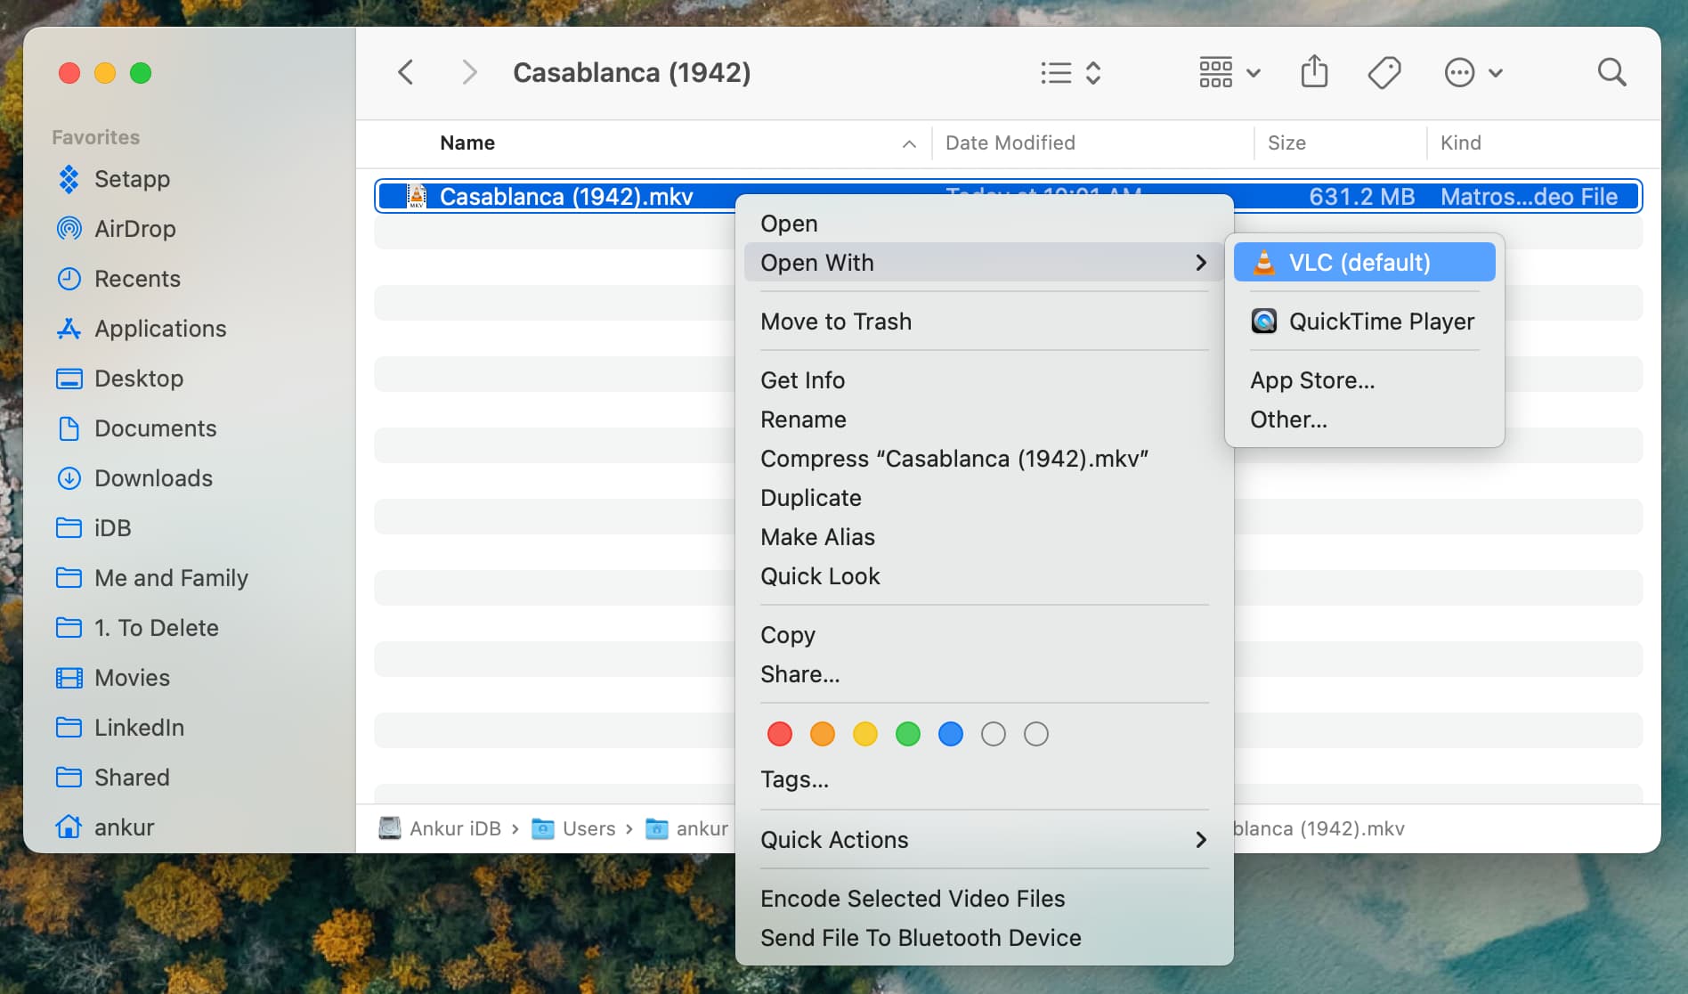
Task: Choose Other... in Open With submenu
Action: (1365, 420)
